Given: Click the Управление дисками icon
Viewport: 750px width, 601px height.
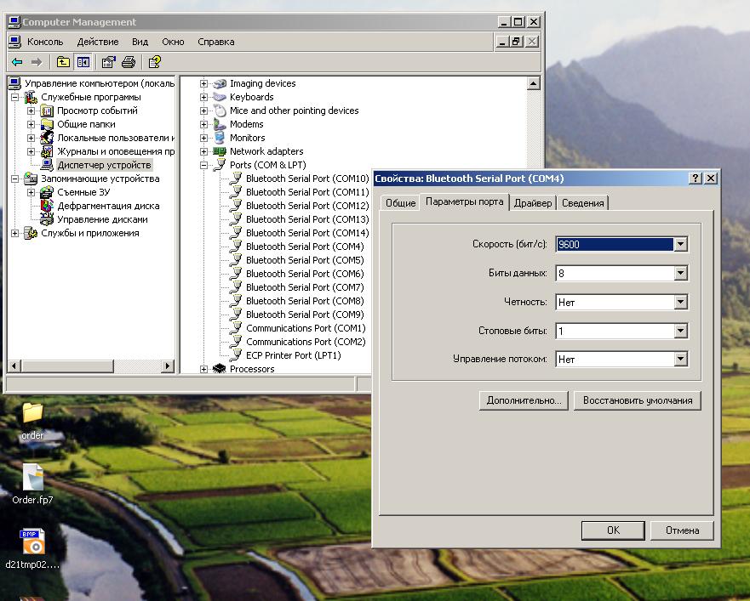Looking at the screenshot, I should click(x=47, y=219).
